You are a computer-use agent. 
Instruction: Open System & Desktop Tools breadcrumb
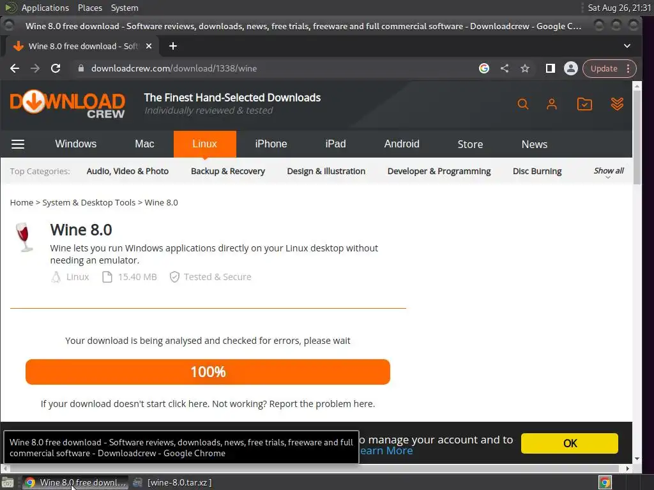89,202
